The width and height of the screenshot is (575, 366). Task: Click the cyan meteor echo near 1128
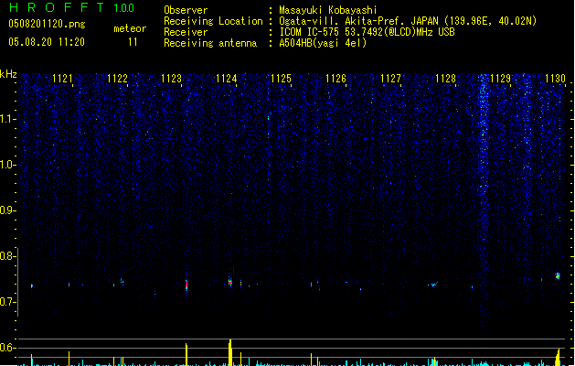point(434,285)
